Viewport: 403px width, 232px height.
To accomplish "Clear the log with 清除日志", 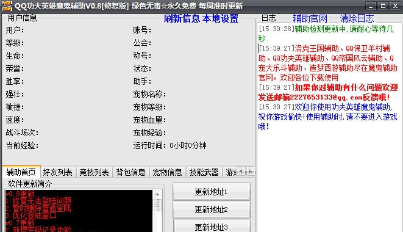I will (357, 18).
